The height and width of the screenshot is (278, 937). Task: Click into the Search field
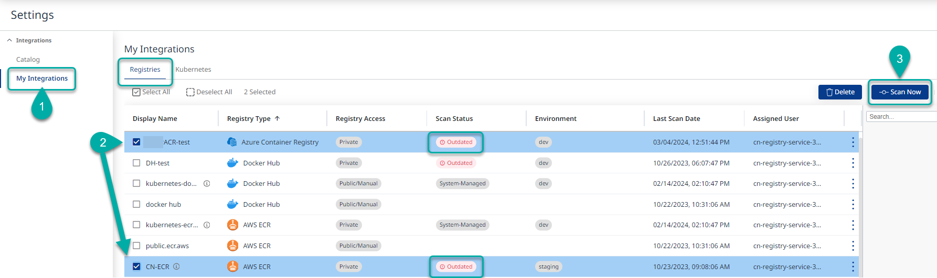pyautogui.click(x=900, y=117)
